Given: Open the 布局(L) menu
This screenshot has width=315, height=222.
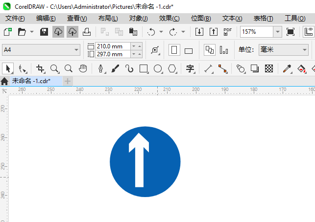Looking at the screenshot, I should point(108,19).
